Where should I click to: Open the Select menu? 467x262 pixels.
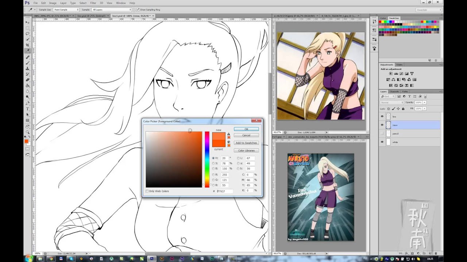83,3
